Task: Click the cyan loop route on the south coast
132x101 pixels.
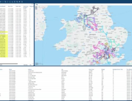Action: tap(109, 62)
